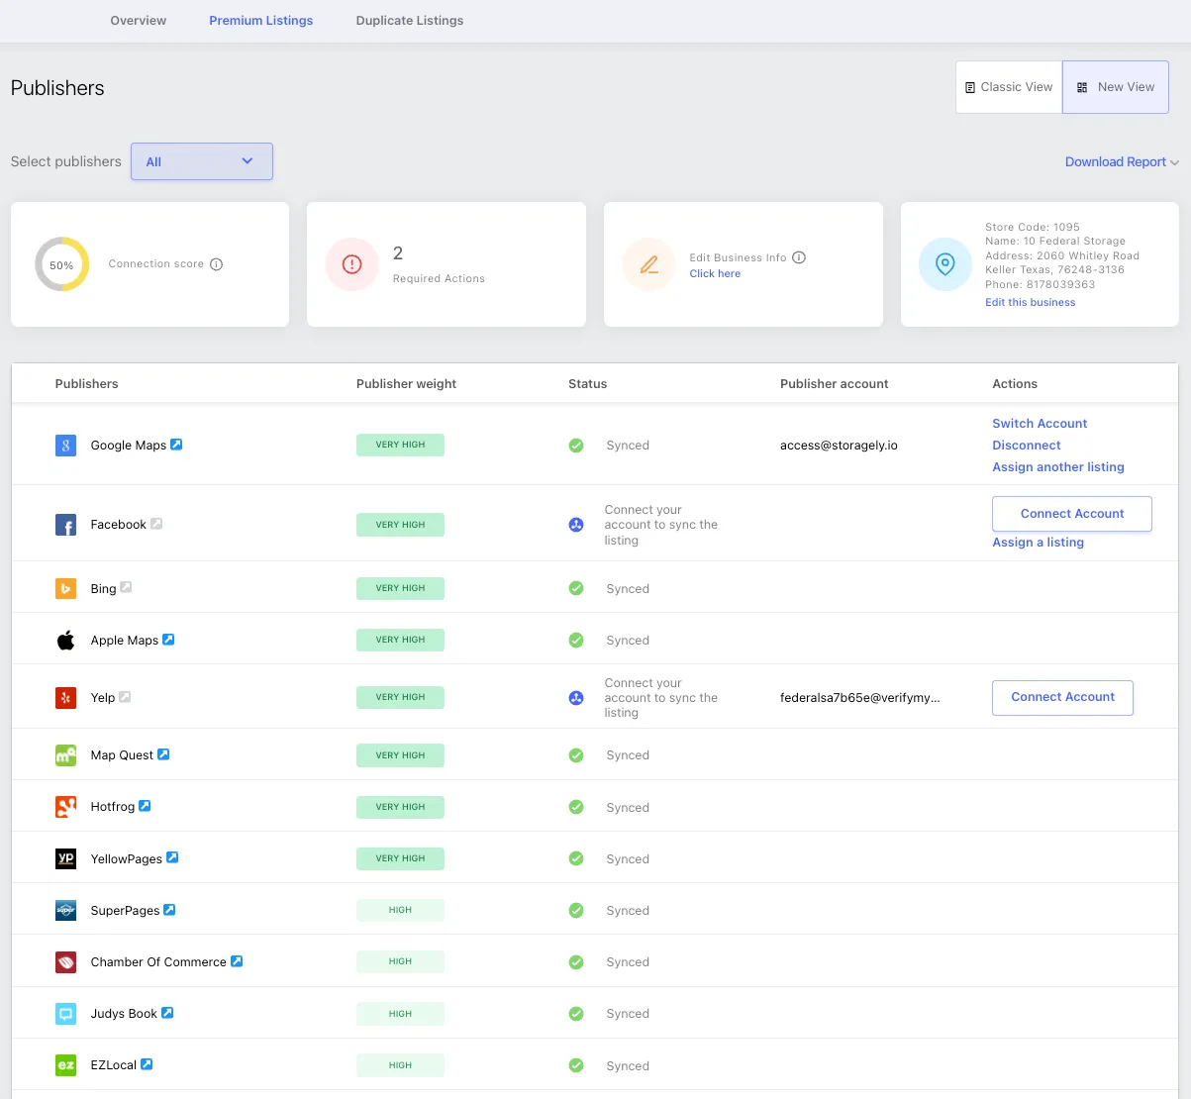Open the Duplicate Listings tab
Screen dimensions: 1191x1099
[410, 21]
